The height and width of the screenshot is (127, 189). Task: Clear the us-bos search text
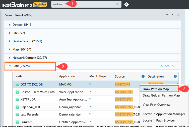coord(117,4)
